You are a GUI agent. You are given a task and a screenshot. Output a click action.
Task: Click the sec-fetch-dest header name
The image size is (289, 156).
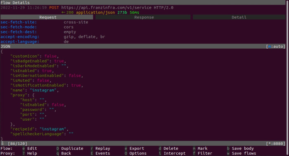(x=19, y=32)
